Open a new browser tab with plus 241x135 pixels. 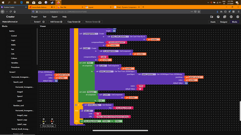click(143, 7)
